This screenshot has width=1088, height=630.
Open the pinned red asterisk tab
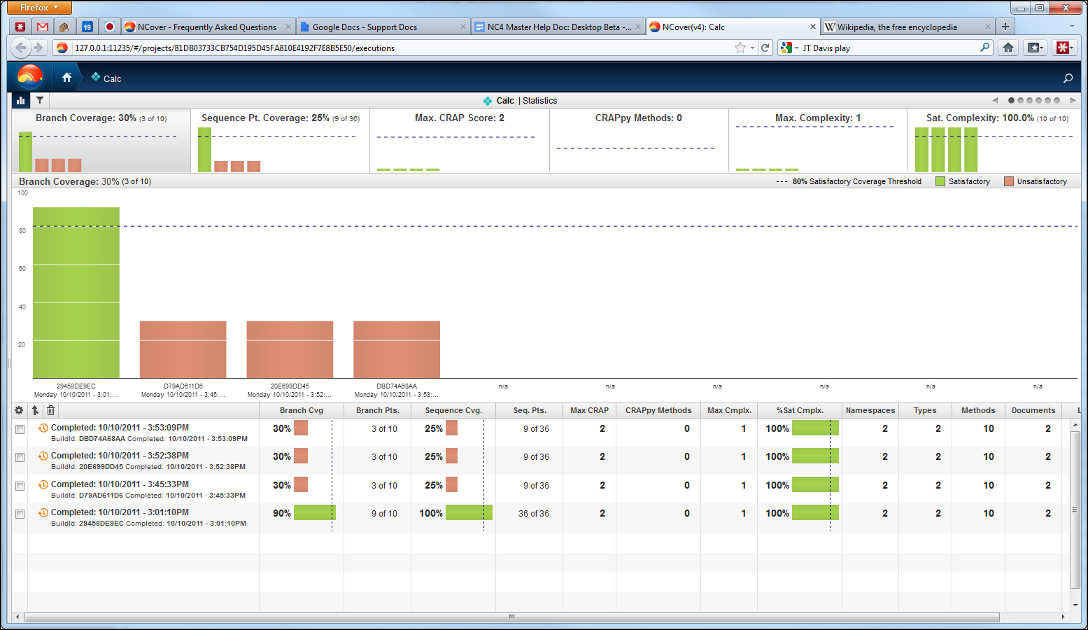point(20,27)
